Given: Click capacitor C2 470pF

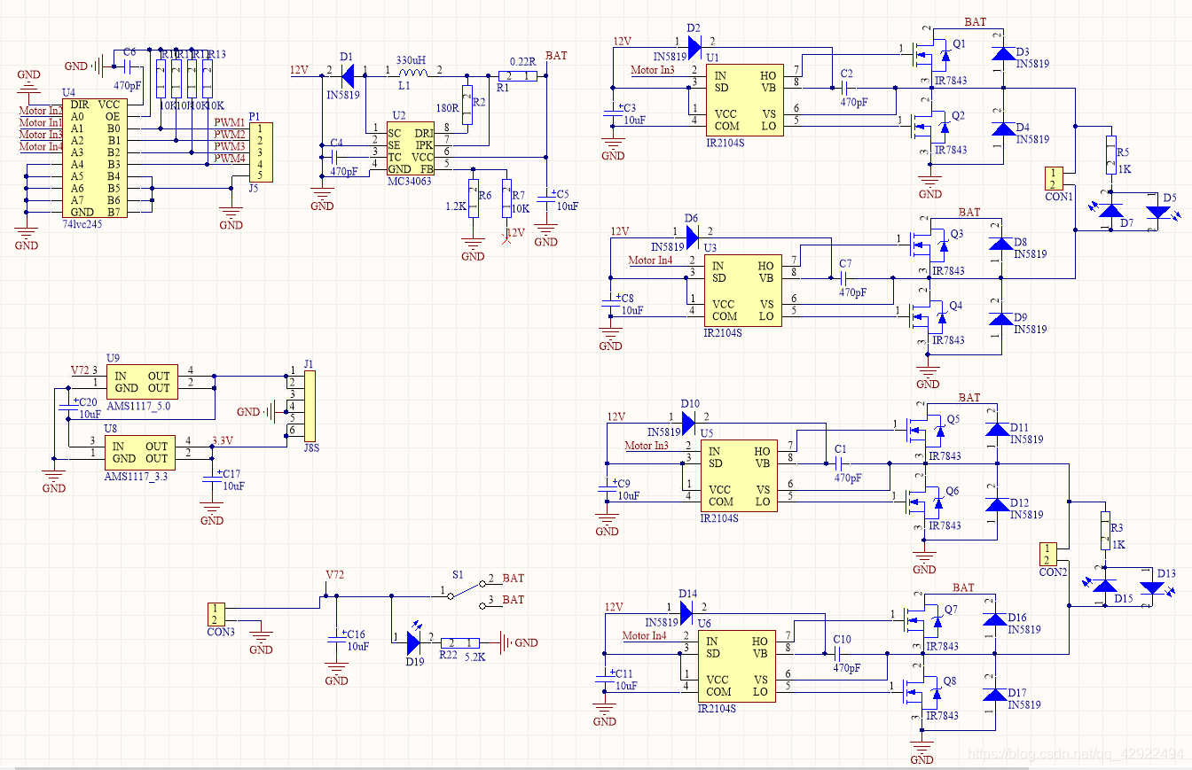Looking at the screenshot, I should [845, 88].
